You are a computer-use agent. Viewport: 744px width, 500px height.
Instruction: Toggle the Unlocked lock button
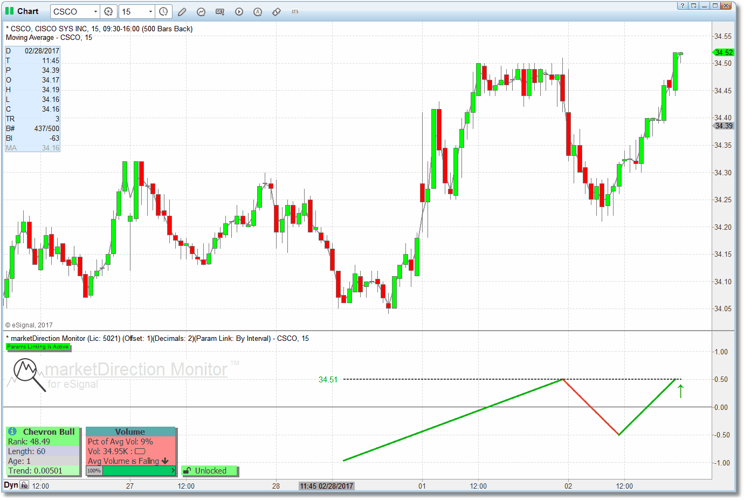coord(210,471)
